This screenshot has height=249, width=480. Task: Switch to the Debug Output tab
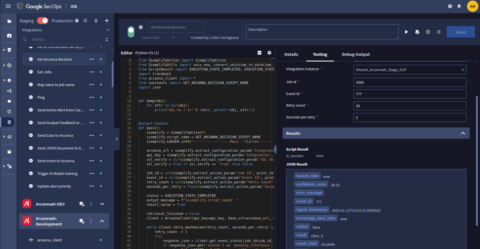(x=356, y=54)
